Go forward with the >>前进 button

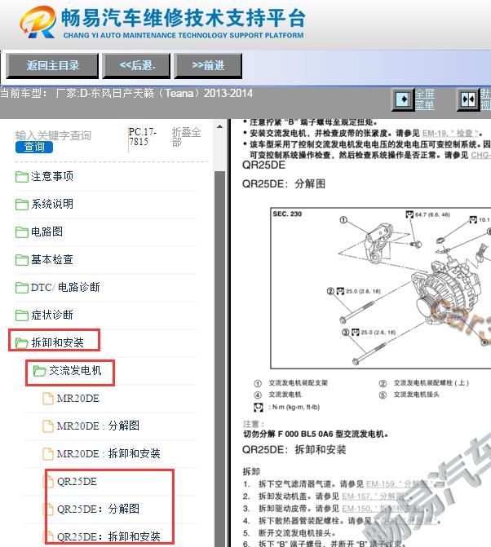[208, 65]
